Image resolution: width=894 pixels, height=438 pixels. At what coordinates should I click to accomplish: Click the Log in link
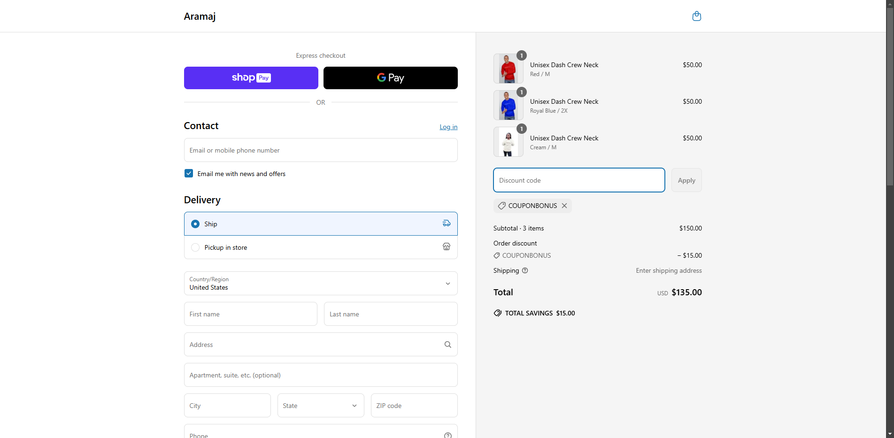coord(448,127)
